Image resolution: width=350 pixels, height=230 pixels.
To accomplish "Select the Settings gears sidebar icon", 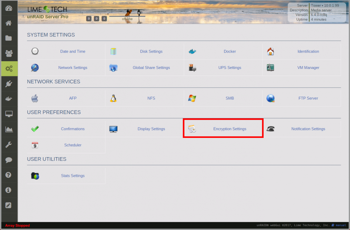I will tap(9, 69).
